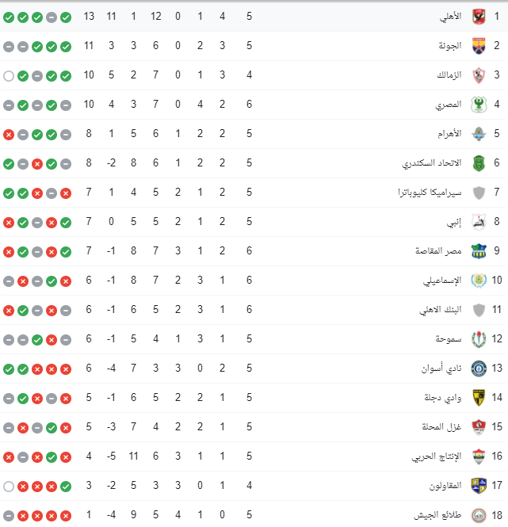Open Al Ittihad Alexandria green badge
The image size is (508, 527).
click(479, 163)
